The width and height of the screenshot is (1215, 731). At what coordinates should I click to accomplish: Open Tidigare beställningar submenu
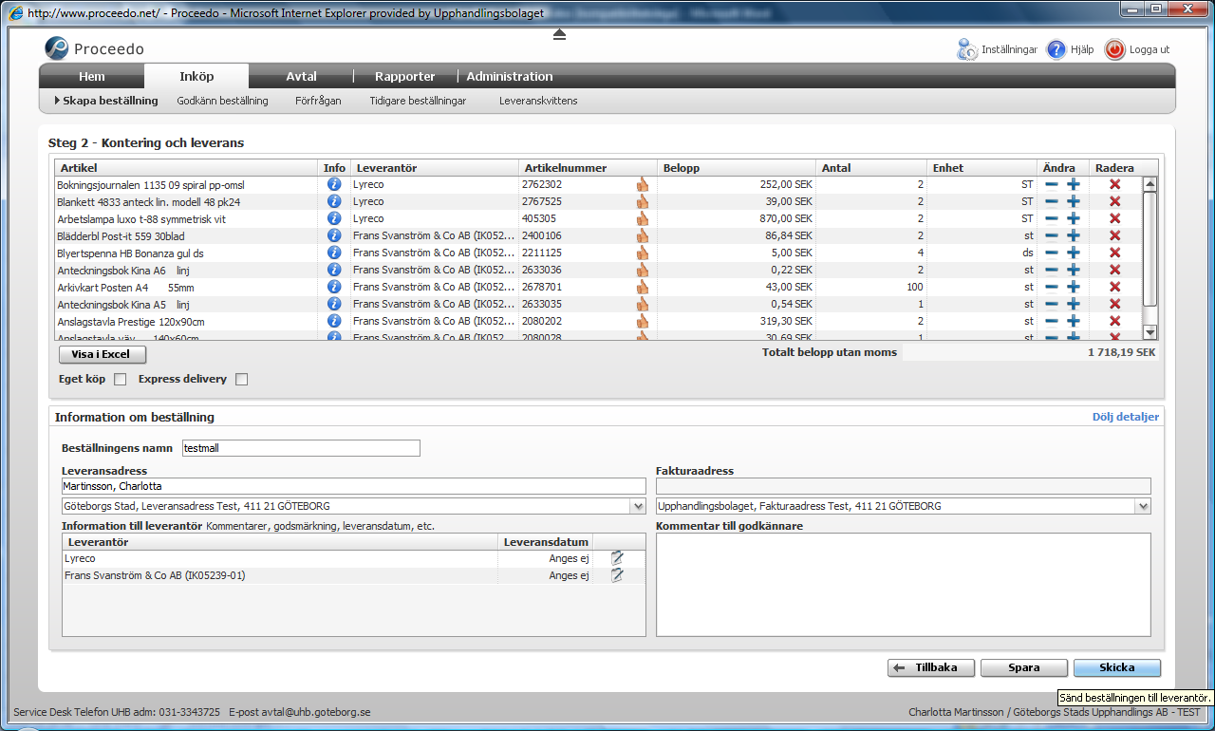[418, 101]
